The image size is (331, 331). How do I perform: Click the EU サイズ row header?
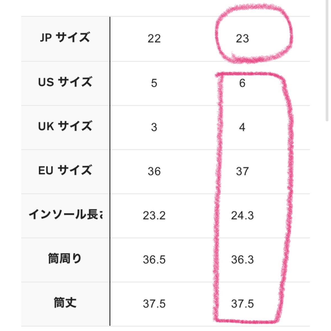pos(65,171)
